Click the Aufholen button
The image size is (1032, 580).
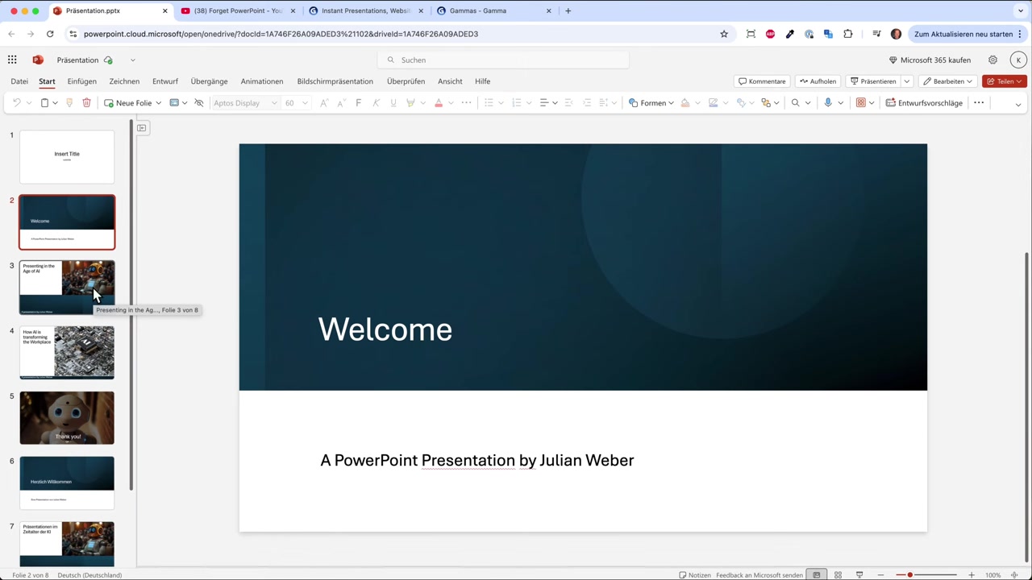tap(818, 81)
